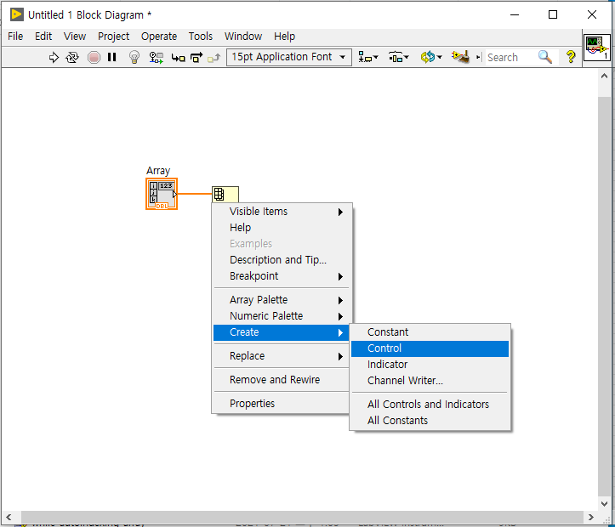Open the Project menu

tap(113, 37)
